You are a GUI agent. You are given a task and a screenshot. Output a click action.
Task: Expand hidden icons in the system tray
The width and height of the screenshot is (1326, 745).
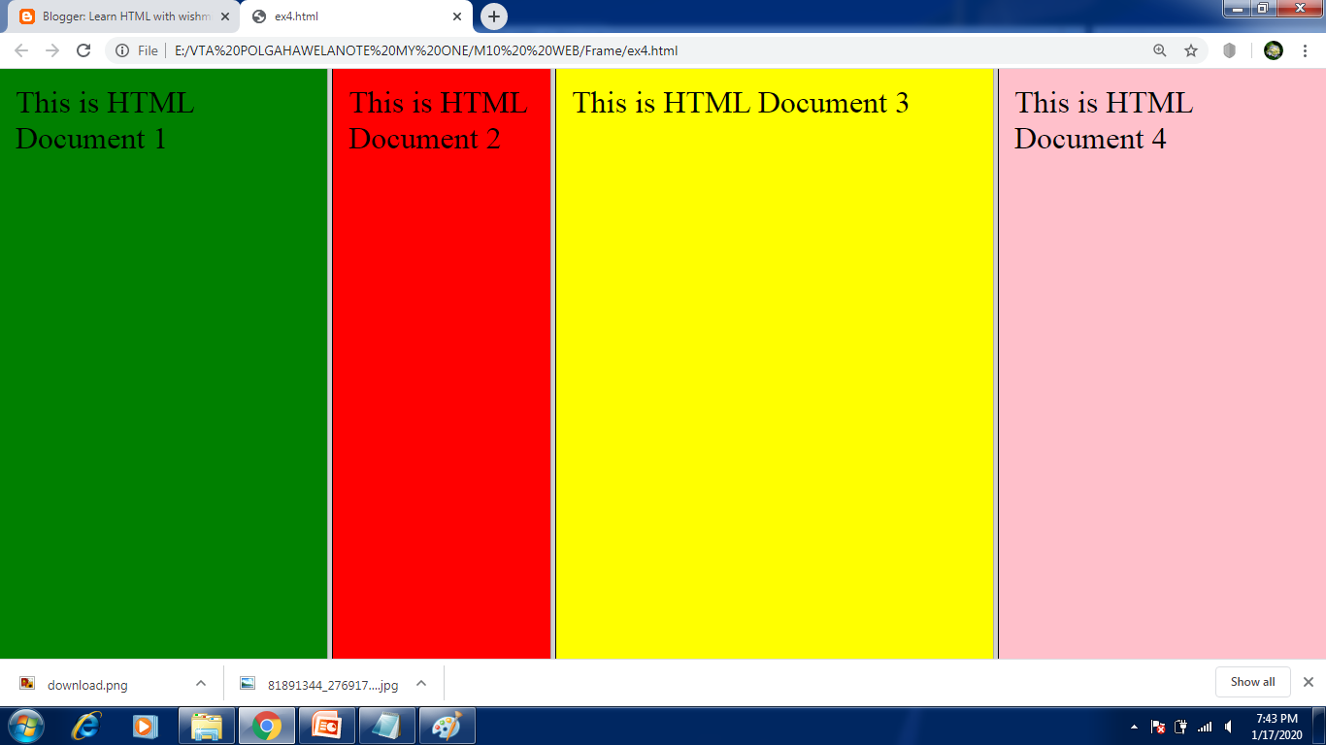coord(1134,727)
